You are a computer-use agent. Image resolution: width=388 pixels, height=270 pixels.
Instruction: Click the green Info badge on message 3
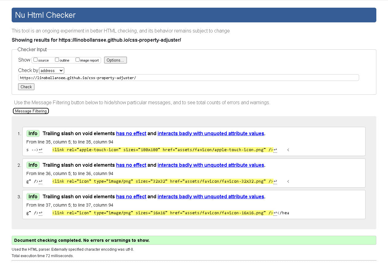point(33,196)
